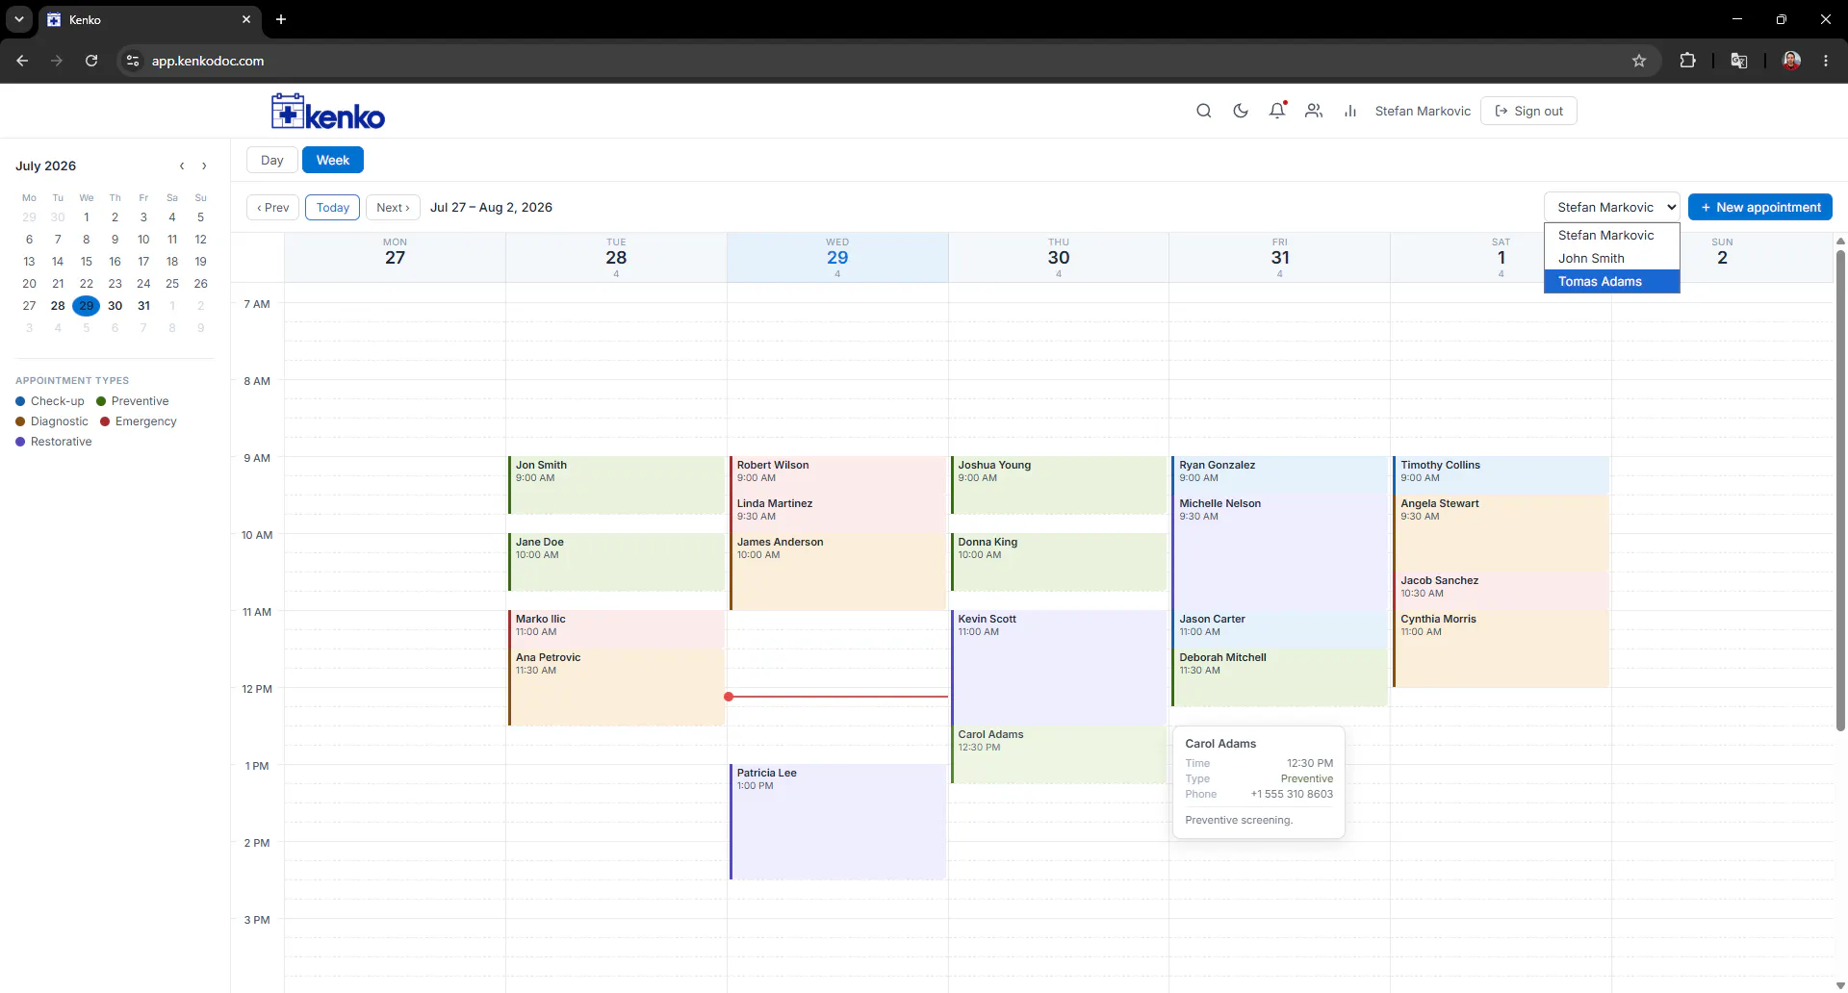Go to Prev week
The image size is (1848, 993).
pyautogui.click(x=273, y=207)
